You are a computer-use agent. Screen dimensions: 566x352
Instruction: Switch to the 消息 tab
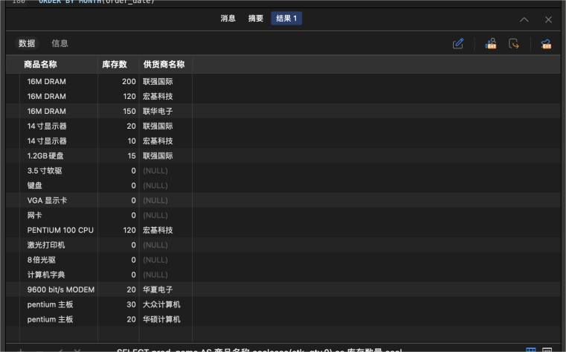pyautogui.click(x=228, y=19)
